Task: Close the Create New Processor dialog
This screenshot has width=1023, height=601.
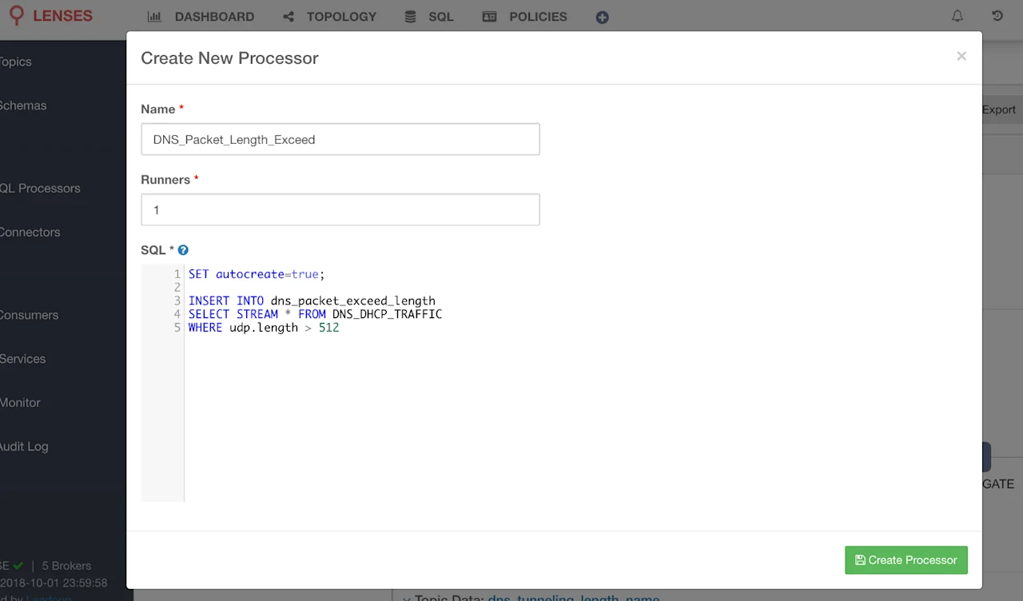Action: click(961, 56)
